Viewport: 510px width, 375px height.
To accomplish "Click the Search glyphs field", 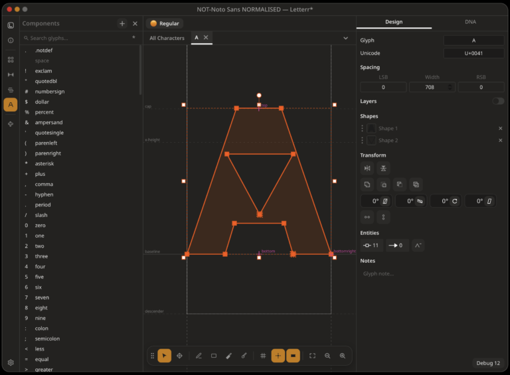I will pyautogui.click(x=80, y=38).
